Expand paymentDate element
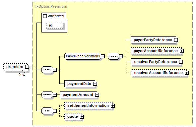Viewport: 196px width, 127px height. (95, 84)
